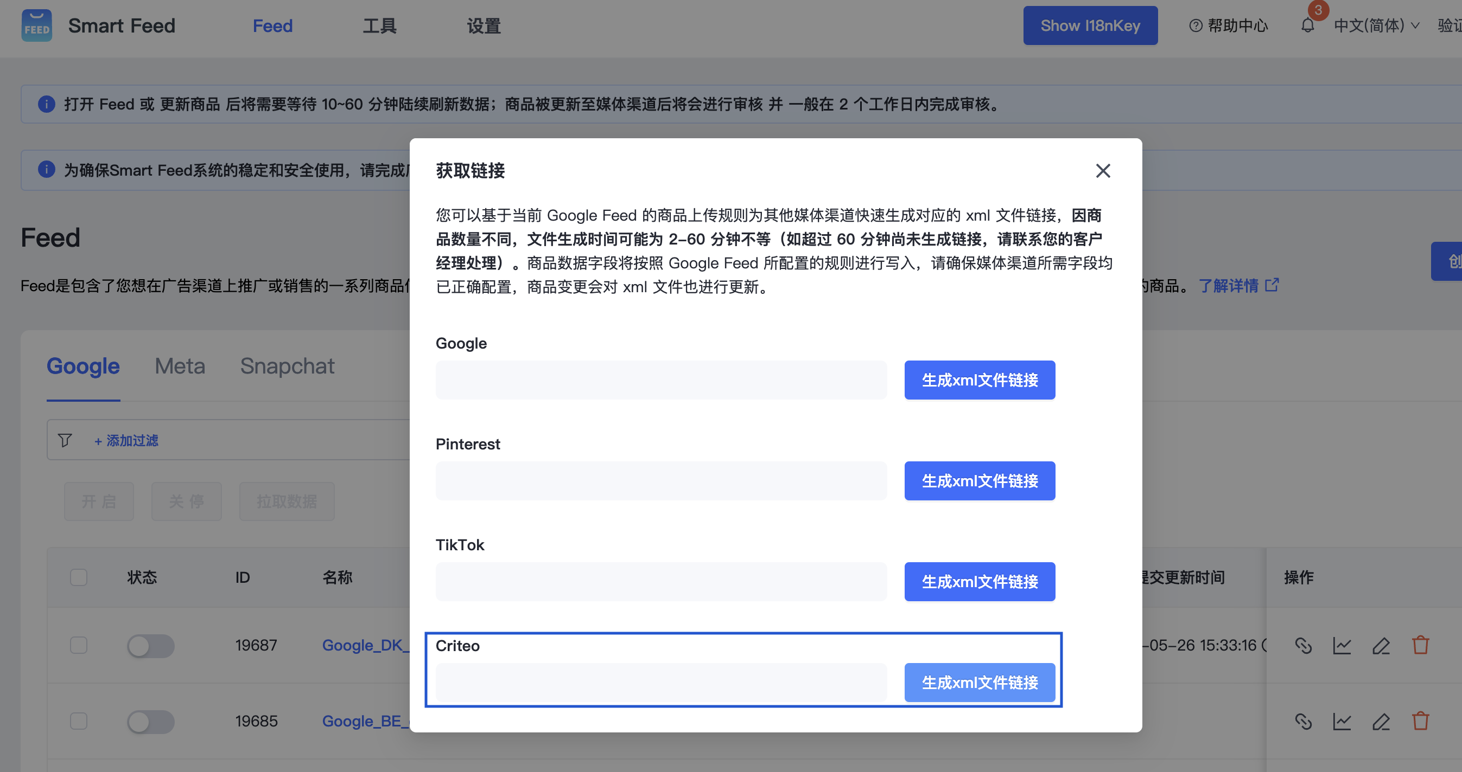Viewport: 1462px width, 772px height.
Task: Delete row 19687 with the trash icon
Action: click(x=1421, y=645)
